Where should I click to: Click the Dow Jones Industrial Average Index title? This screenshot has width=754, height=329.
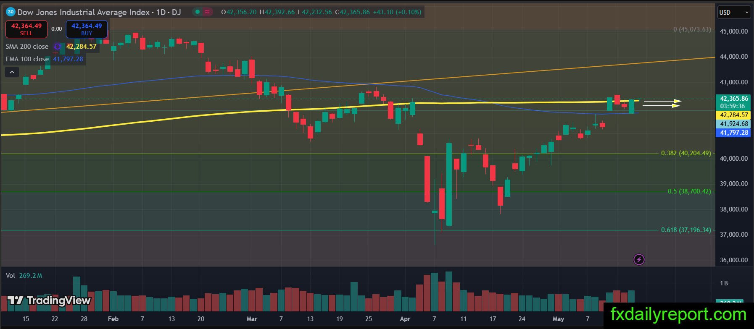84,12
